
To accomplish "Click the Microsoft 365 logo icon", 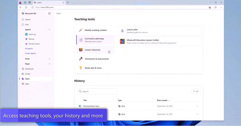I will tap(23, 14).
